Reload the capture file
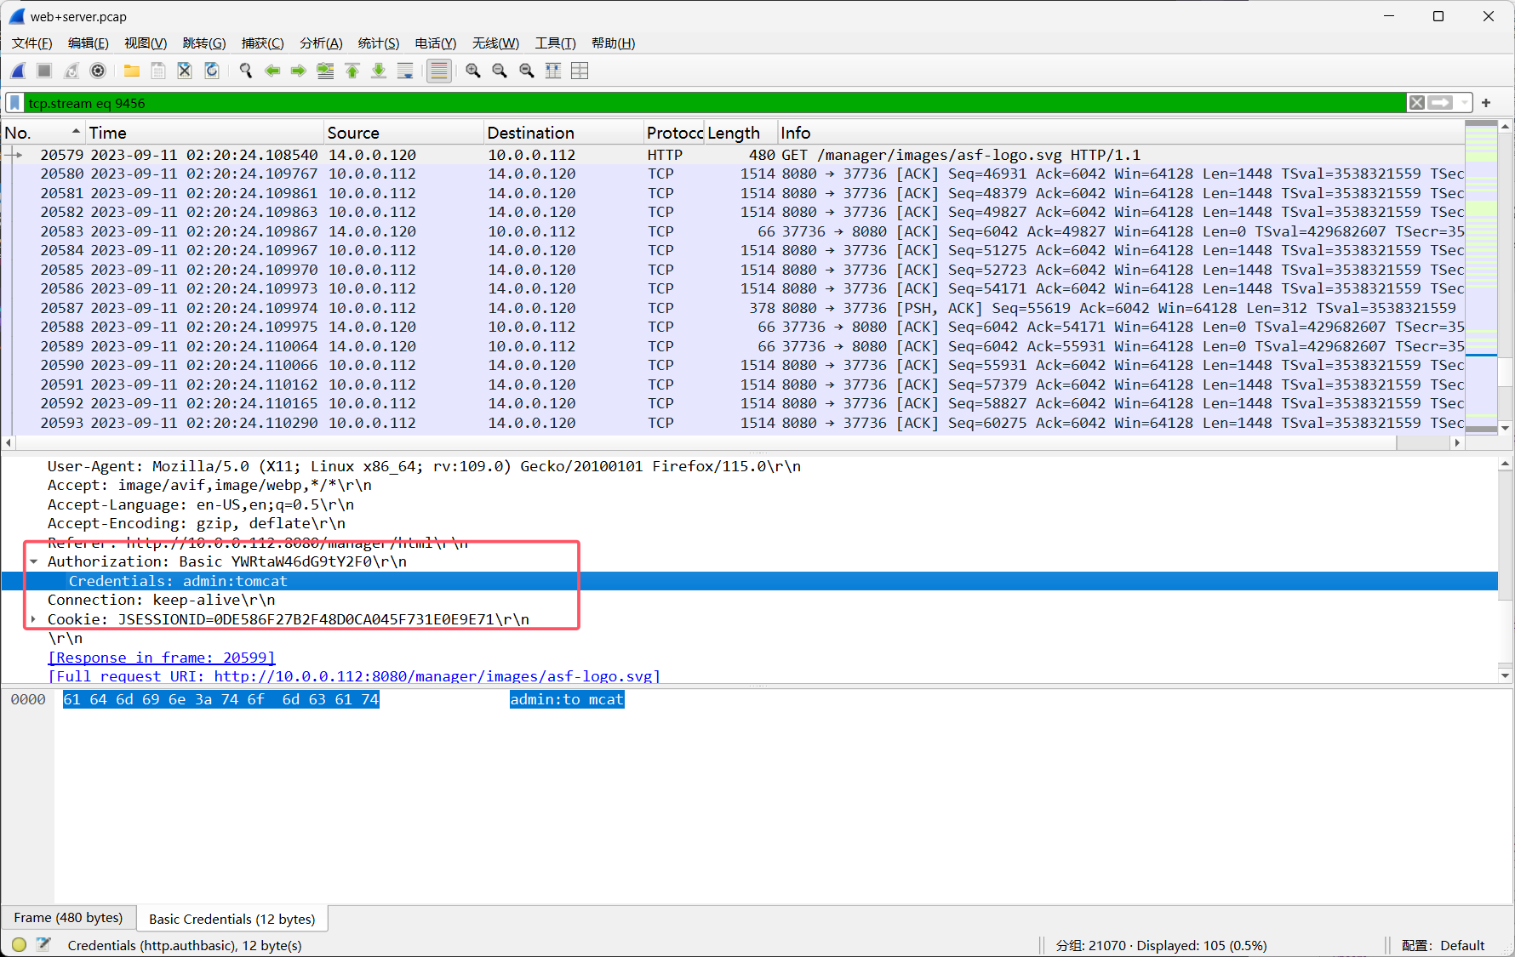 coord(212,71)
